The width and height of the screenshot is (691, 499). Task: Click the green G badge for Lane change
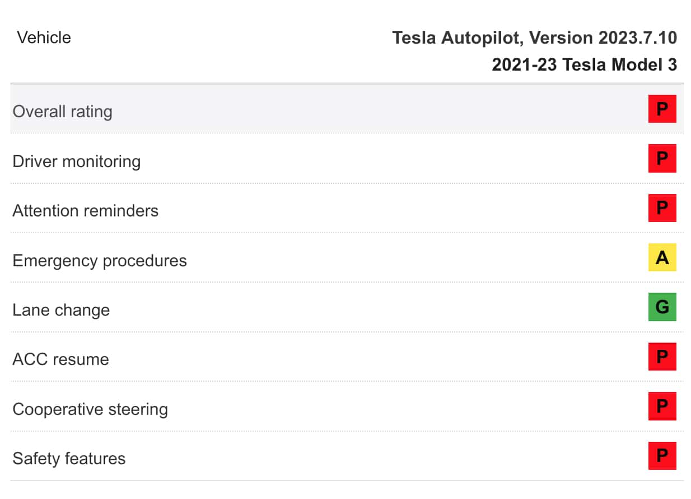pyautogui.click(x=662, y=307)
